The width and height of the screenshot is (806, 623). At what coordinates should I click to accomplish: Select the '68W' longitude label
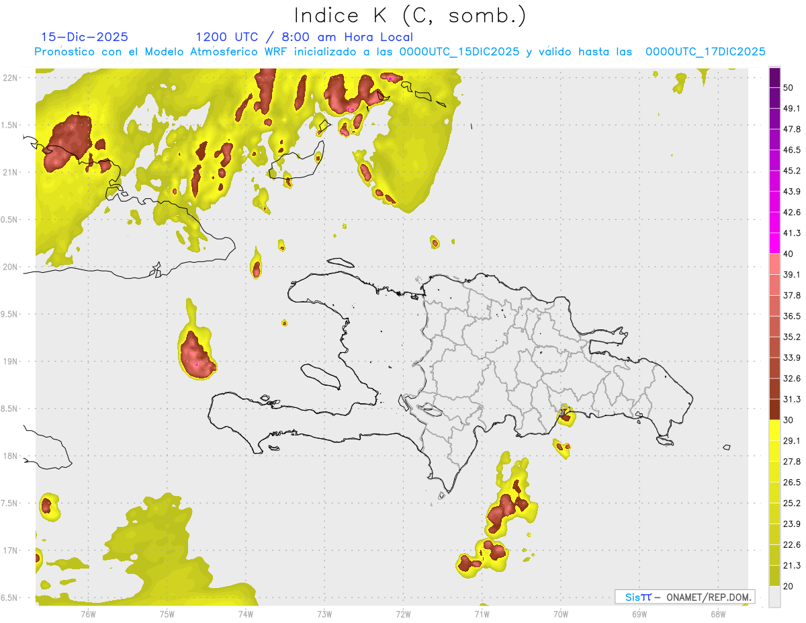(718, 614)
